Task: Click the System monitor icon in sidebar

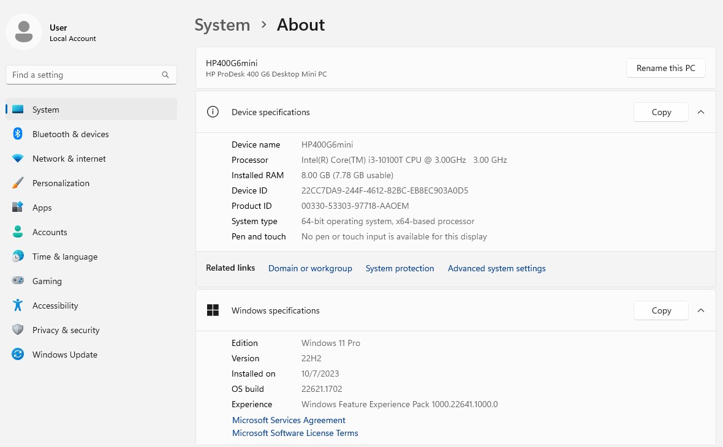Action: 18,110
